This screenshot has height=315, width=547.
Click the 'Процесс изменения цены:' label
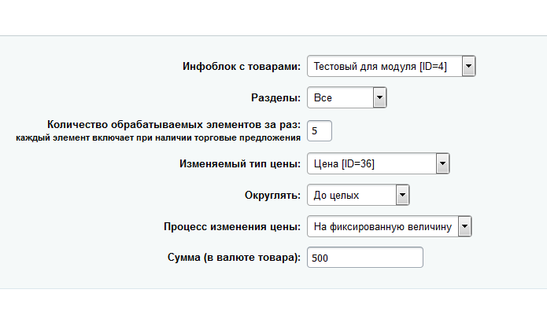pyautogui.click(x=232, y=227)
